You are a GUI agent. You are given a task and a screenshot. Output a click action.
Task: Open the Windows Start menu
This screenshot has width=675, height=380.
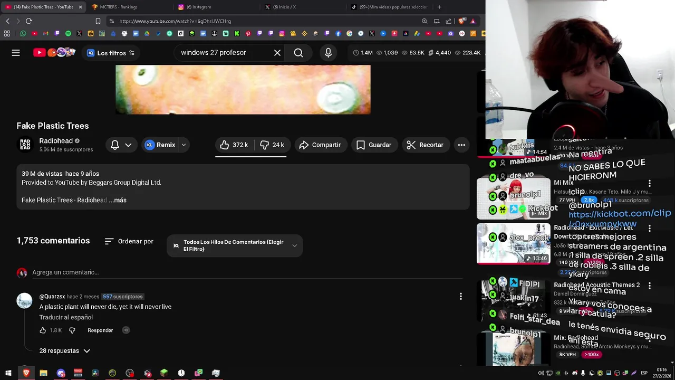click(8, 373)
